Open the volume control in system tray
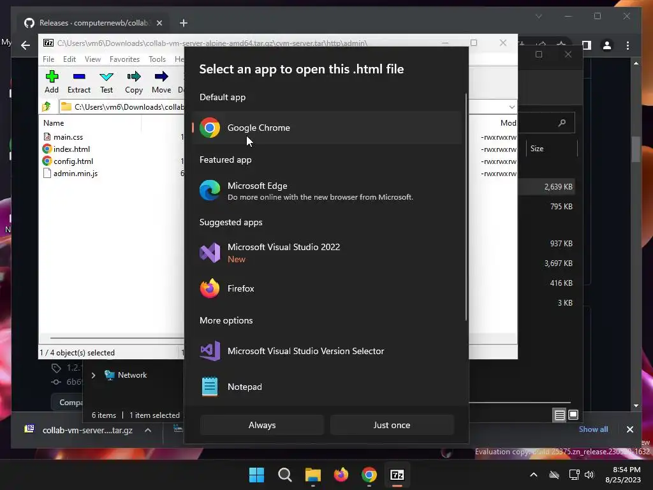This screenshot has height=490, width=653. (589, 475)
